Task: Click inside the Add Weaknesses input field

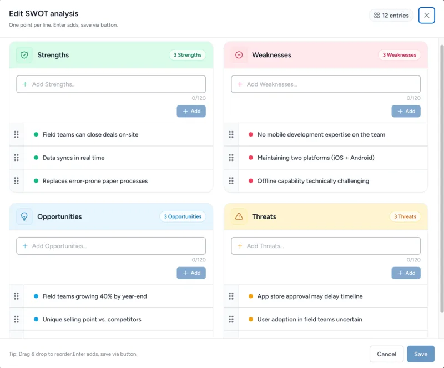Action: tap(325, 84)
